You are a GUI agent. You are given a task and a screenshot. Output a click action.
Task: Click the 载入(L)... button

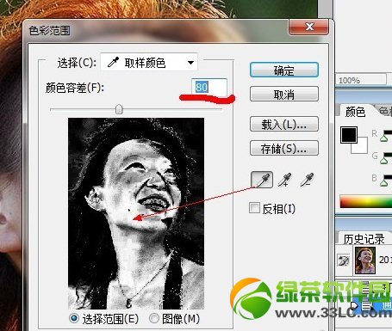[284, 124]
